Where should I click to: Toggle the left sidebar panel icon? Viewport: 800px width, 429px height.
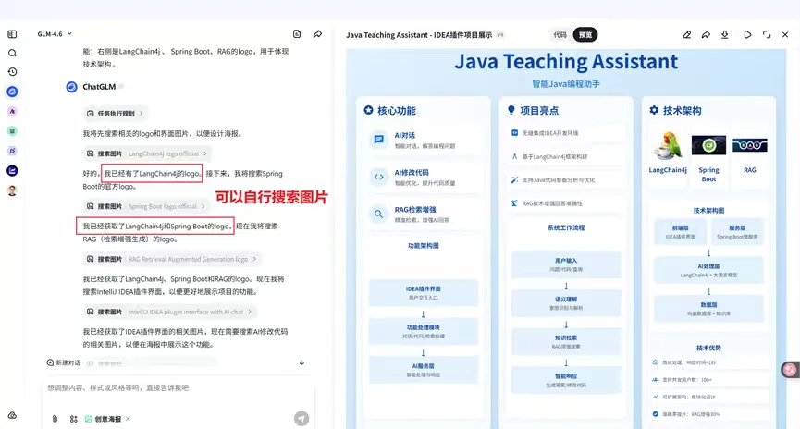[12, 34]
